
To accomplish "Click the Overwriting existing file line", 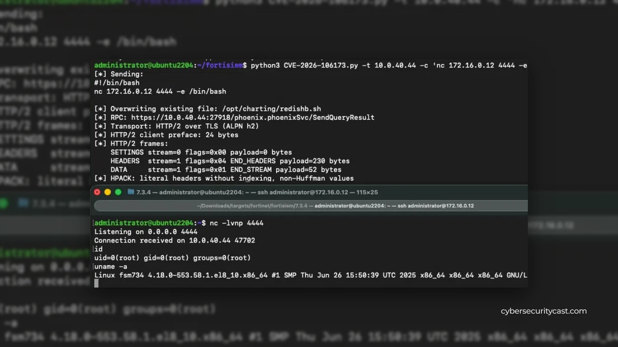I will pyautogui.click(x=207, y=109).
